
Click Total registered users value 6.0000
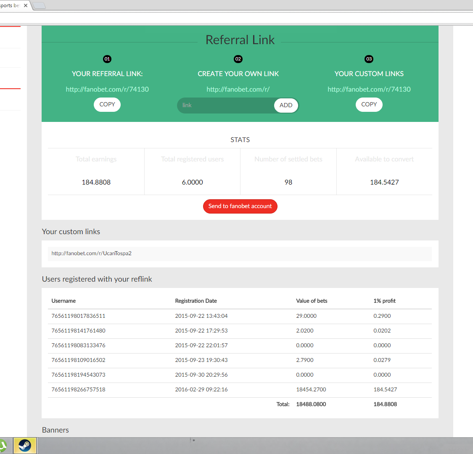click(x=193, y=182)
